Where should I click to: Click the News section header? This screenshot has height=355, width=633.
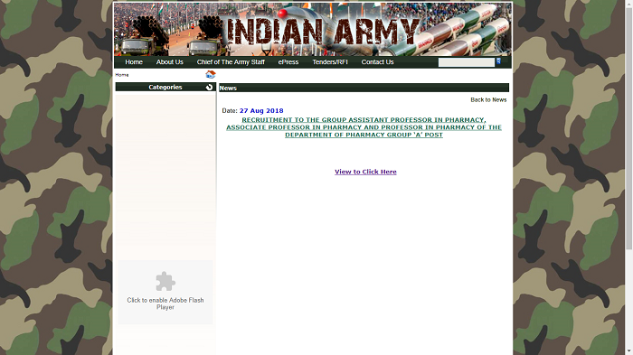pos(364,88)
